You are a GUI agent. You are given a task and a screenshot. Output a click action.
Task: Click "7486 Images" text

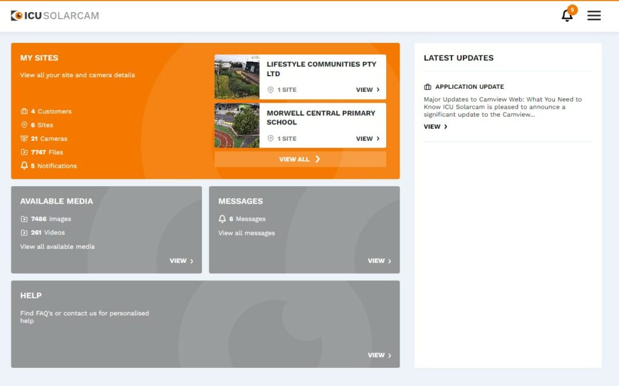pyautogui.click(x=51, y=219)
